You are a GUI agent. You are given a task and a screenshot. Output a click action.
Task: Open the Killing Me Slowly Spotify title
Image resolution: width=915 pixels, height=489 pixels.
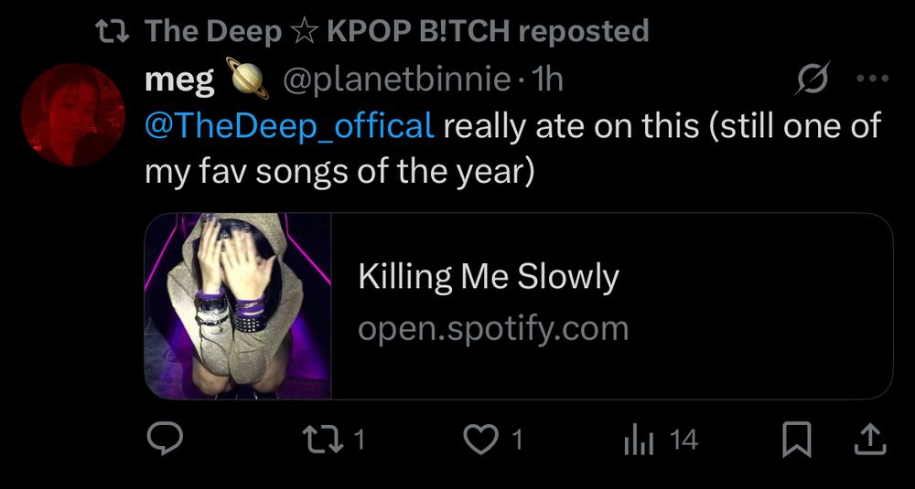pyautogui.click(x=489, y=277)
